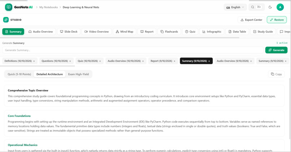The height and width of the screenshot is (152, 291).
Task: Switch to the Mind Map tab
Action: (125, 32)
